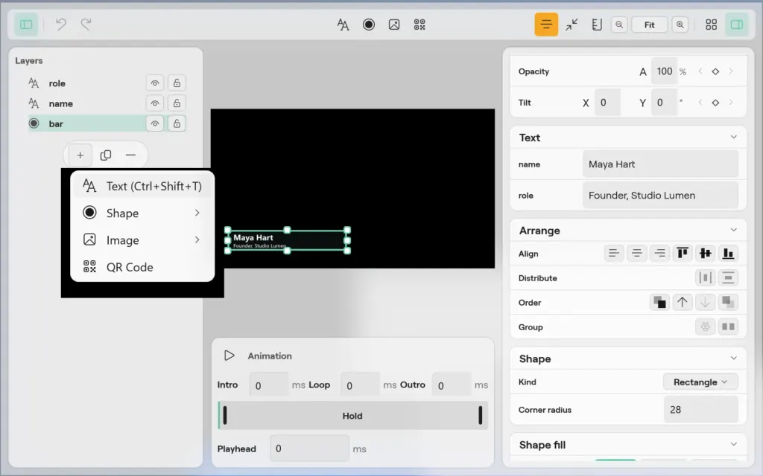Image resolution: width=763 pixels, height=476 pixels.
Task: Add text using top toolbar icon
Action: coord(343,25)
